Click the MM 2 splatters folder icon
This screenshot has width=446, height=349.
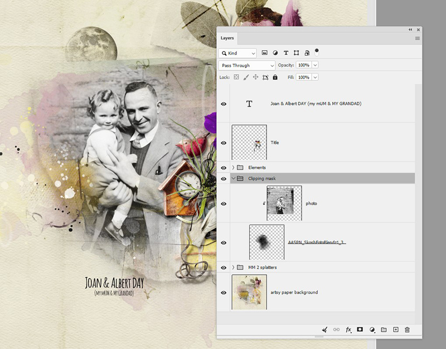pos(240,268)
